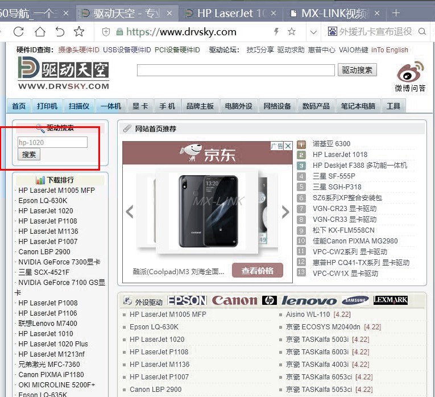Open 三星 SF-555P recommended link
This screenshot has height=397, width=435.
pos(334,176)
